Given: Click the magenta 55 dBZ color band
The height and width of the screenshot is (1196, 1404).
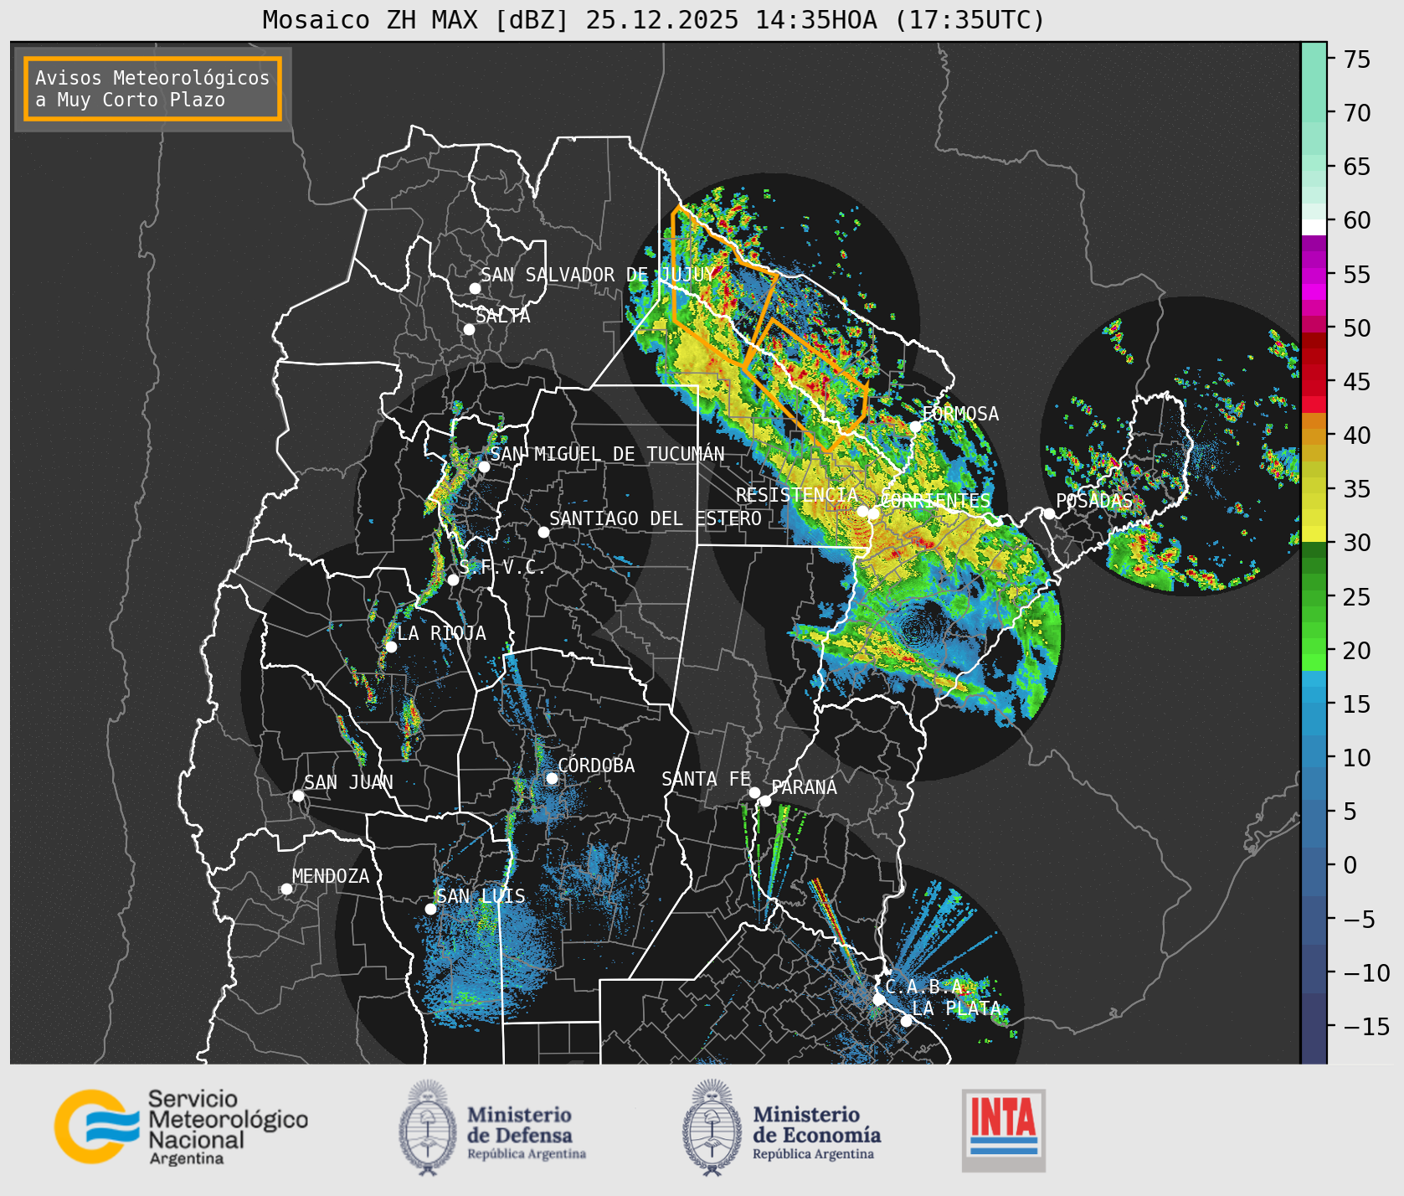Looking at the screenshot, I should pyautogui.click(x=1314, y=275).
